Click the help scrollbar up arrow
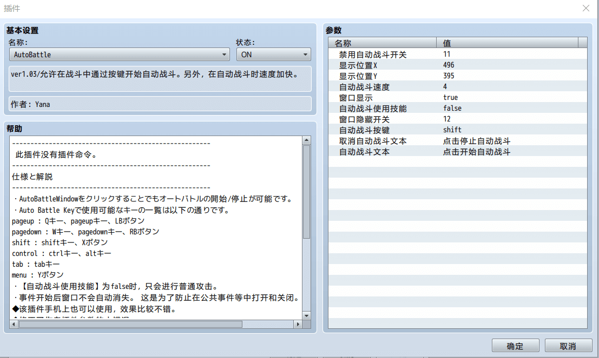The image size is (599, 358). tap(306, 140)
